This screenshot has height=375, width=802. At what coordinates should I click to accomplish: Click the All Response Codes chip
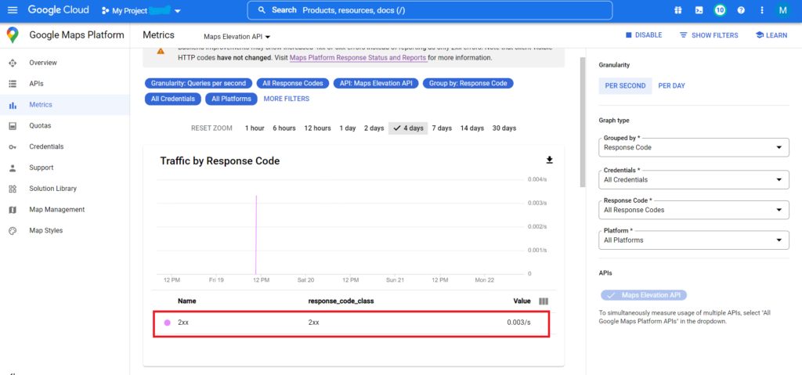click(x=293, y=84)
